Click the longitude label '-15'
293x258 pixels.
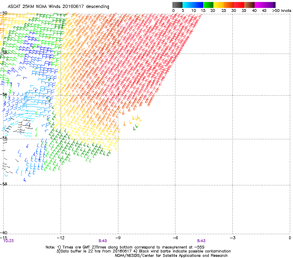(4, 238)
